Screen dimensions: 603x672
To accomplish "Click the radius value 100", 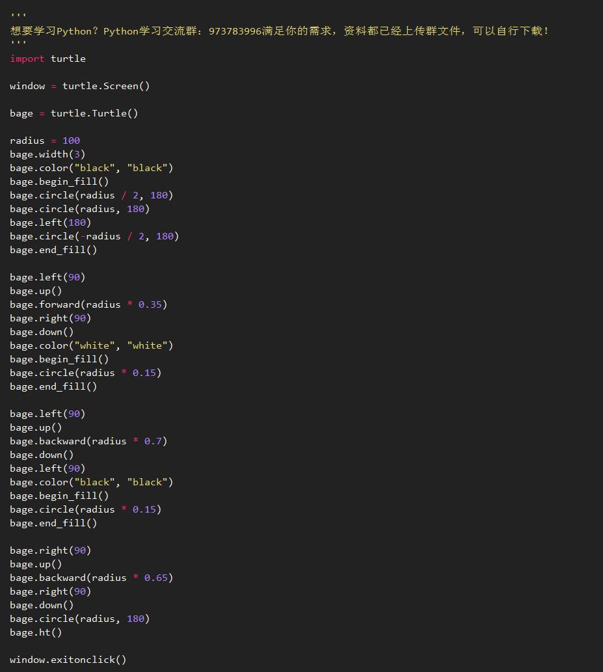I will pyautogui.click(x=71, y=141).
